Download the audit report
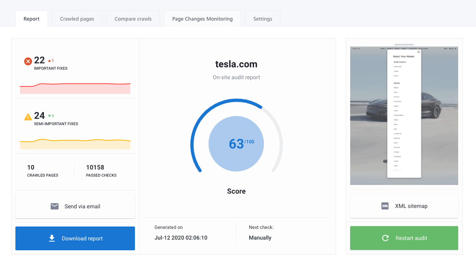476x259 pixels. click(x=75, y=238)
